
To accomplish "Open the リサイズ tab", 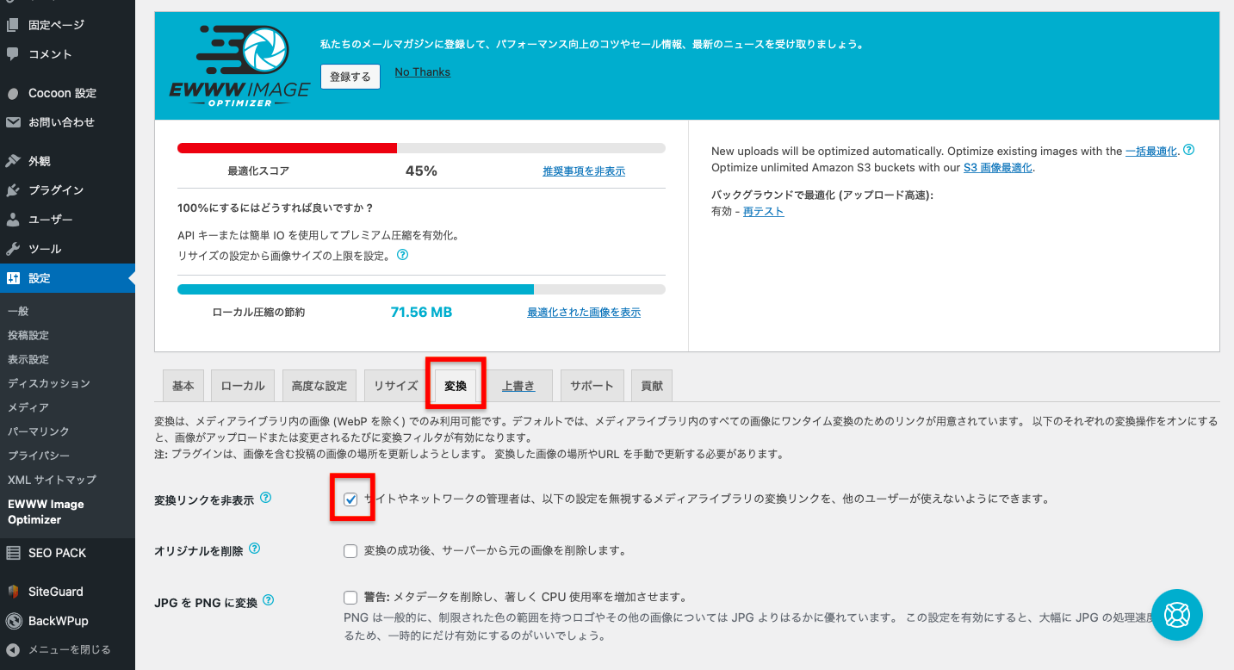I will 395,386.
